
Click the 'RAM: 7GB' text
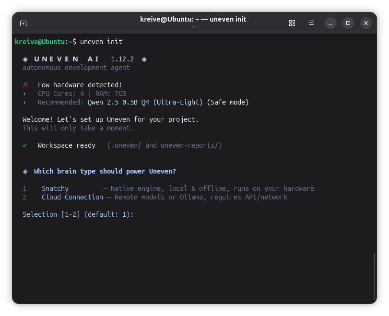(111, 94)
